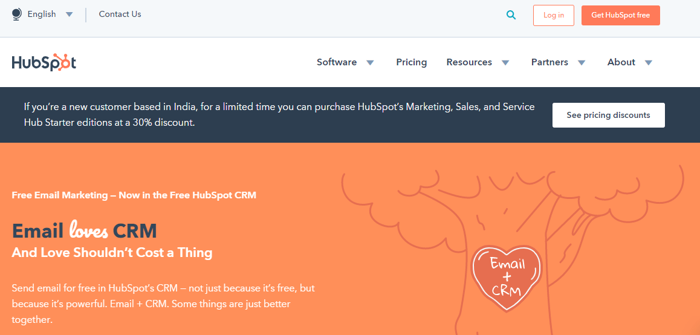The image size is (700, 335).
Task: Open the Partners menu
Action: (x=549, y=62)
